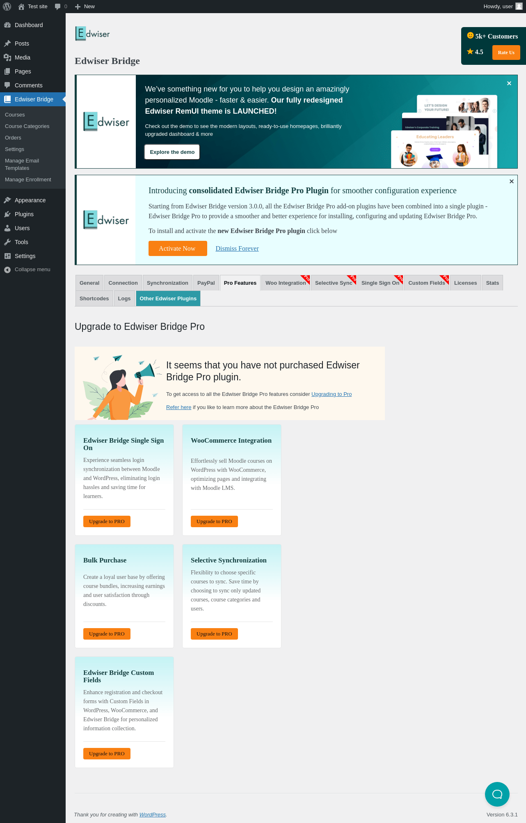Open the Shortcodes tab
This screenshot has width=526, height=823.
(x=94, y=299)
